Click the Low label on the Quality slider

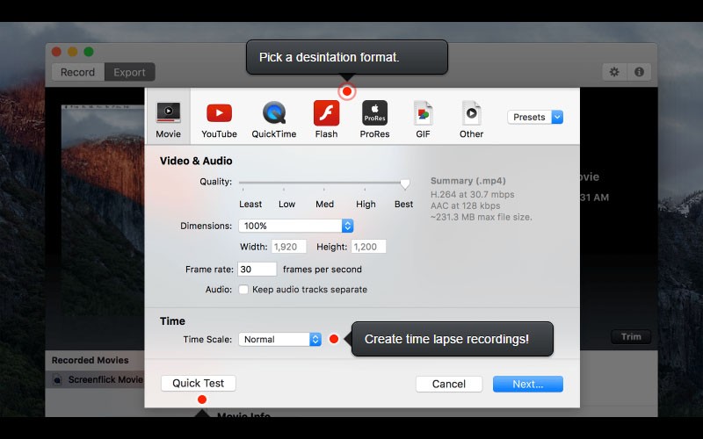coord(287,205)
